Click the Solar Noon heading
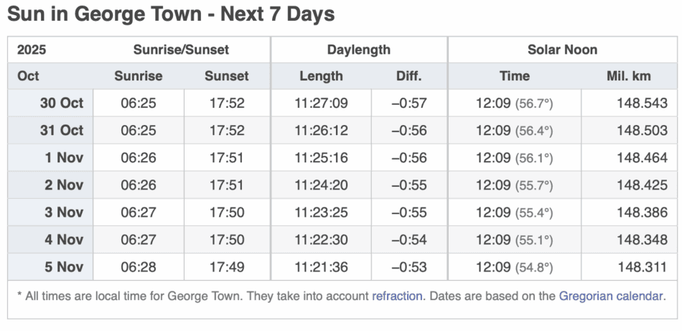Image resolution: width=682 pixels, height=331 pixels. click(x=562, y=50)
